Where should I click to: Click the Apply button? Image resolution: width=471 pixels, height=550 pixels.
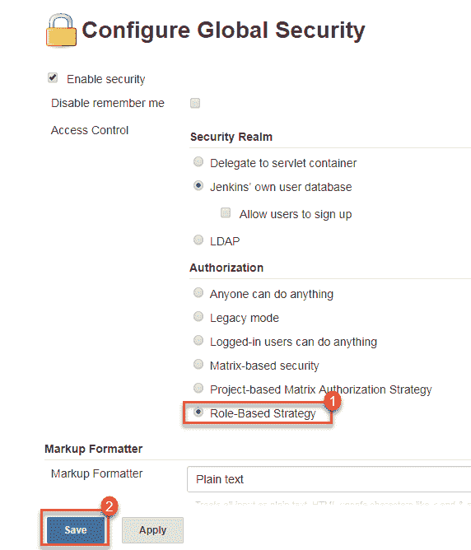152,530
